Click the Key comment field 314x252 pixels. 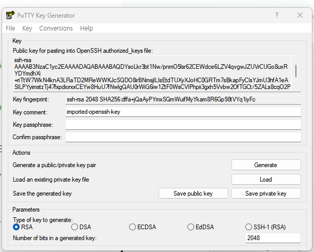(183, 112)
